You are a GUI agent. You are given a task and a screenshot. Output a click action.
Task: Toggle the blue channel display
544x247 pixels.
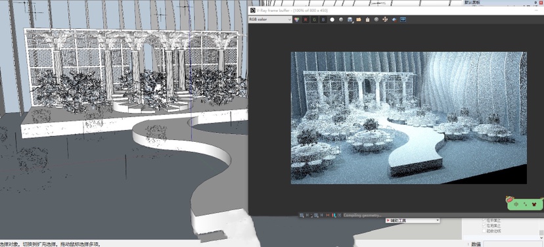point(323,20)
